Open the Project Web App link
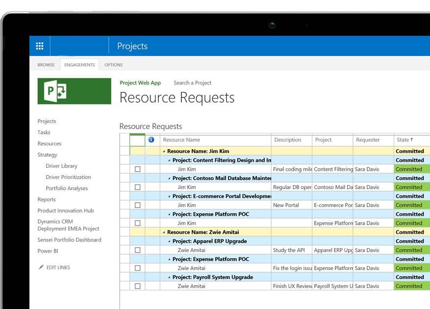The image size is (430, 309). coord(140,82)
